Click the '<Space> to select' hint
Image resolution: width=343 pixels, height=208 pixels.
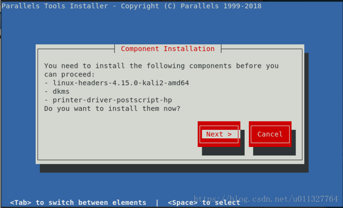pos(204,203)
